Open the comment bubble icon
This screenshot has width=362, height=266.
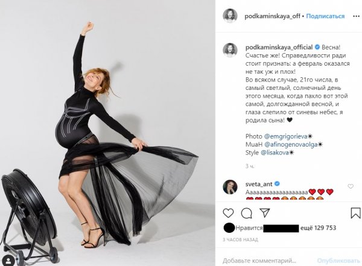tap(247, 213)
